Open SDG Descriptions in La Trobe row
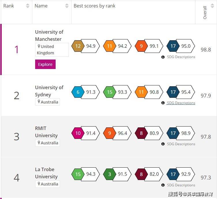The height and width of the screenshot is (199, 217). (x=181, y=185)
